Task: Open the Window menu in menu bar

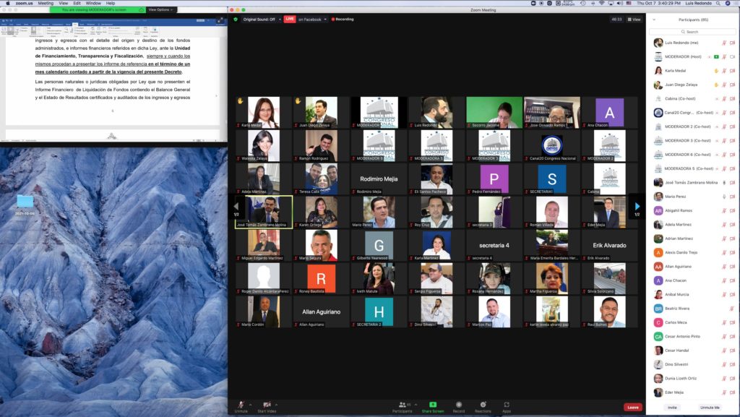Action: 93,3
